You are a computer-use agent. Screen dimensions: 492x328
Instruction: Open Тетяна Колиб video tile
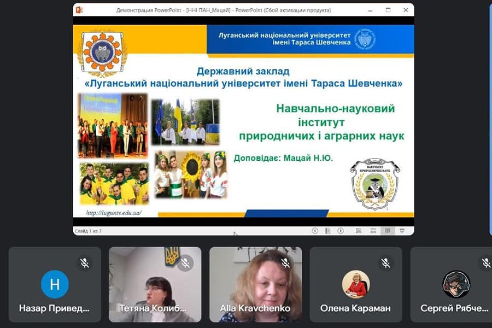pyautogui.click(x=155, y=284)
